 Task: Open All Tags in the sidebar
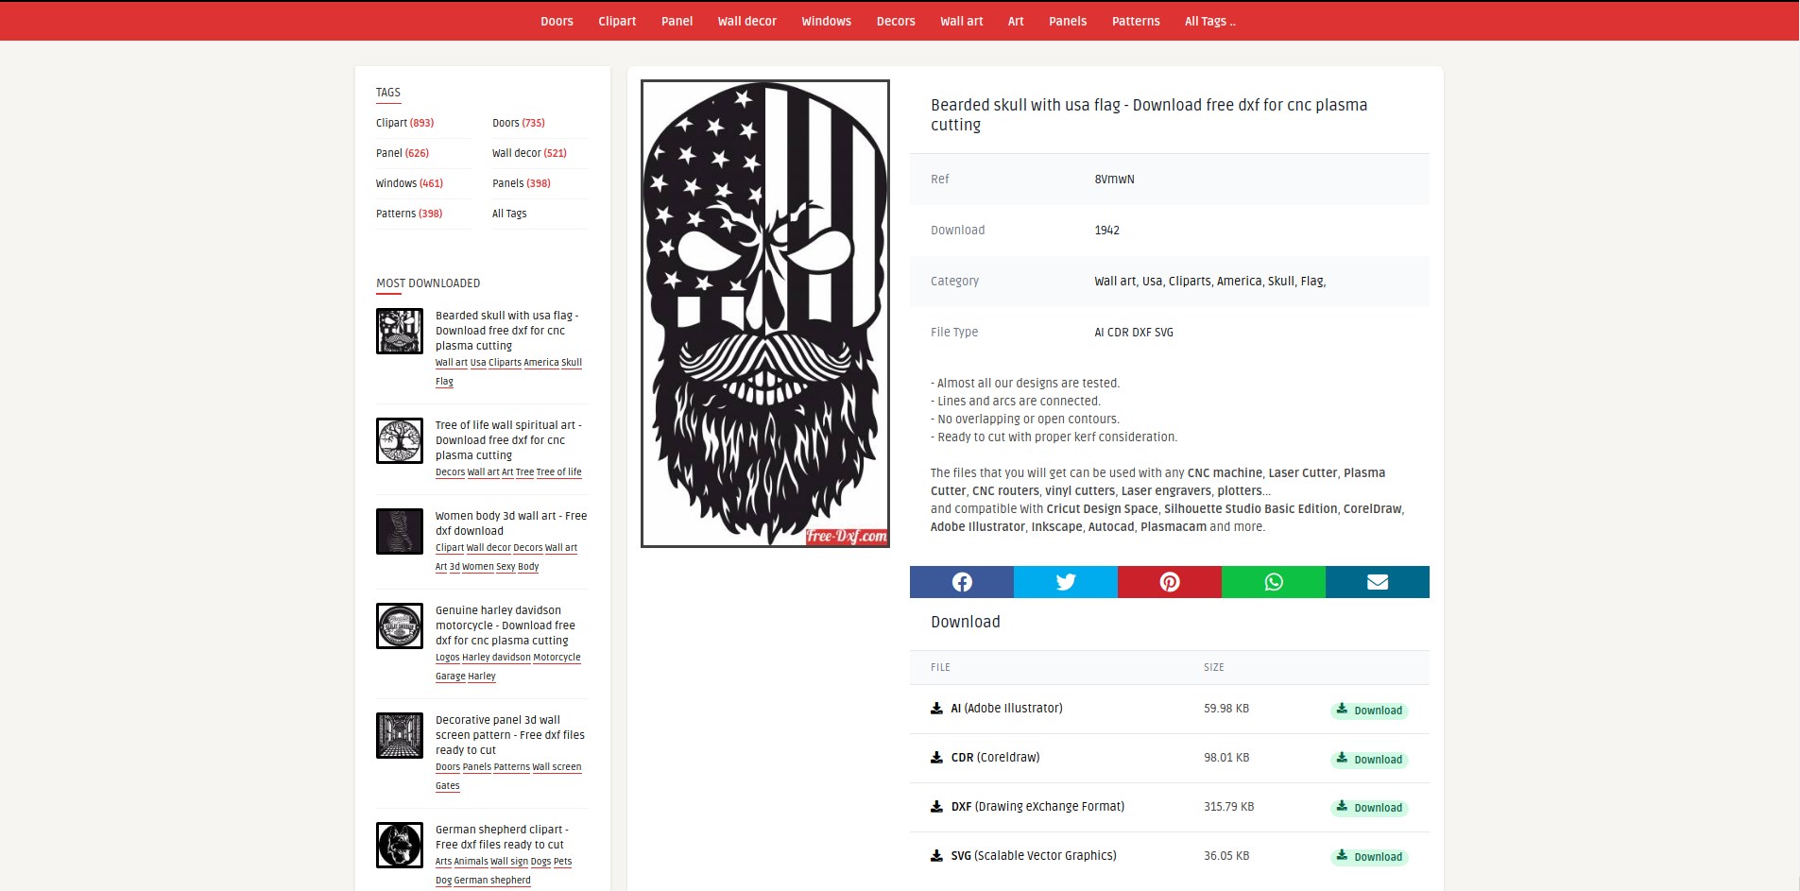click(x=507, y=214)
